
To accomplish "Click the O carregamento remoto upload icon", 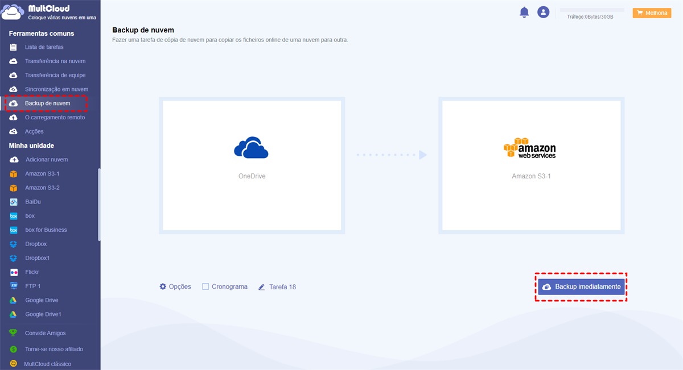I will pos(14,118).
